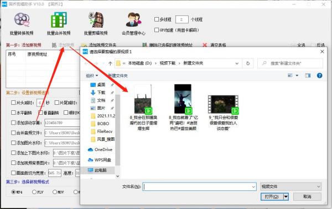
Task: Click the 打开 button
Action: coord(272,196)
